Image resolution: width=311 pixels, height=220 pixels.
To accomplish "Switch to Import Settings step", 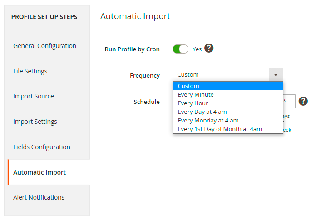I will coord(35,122).
